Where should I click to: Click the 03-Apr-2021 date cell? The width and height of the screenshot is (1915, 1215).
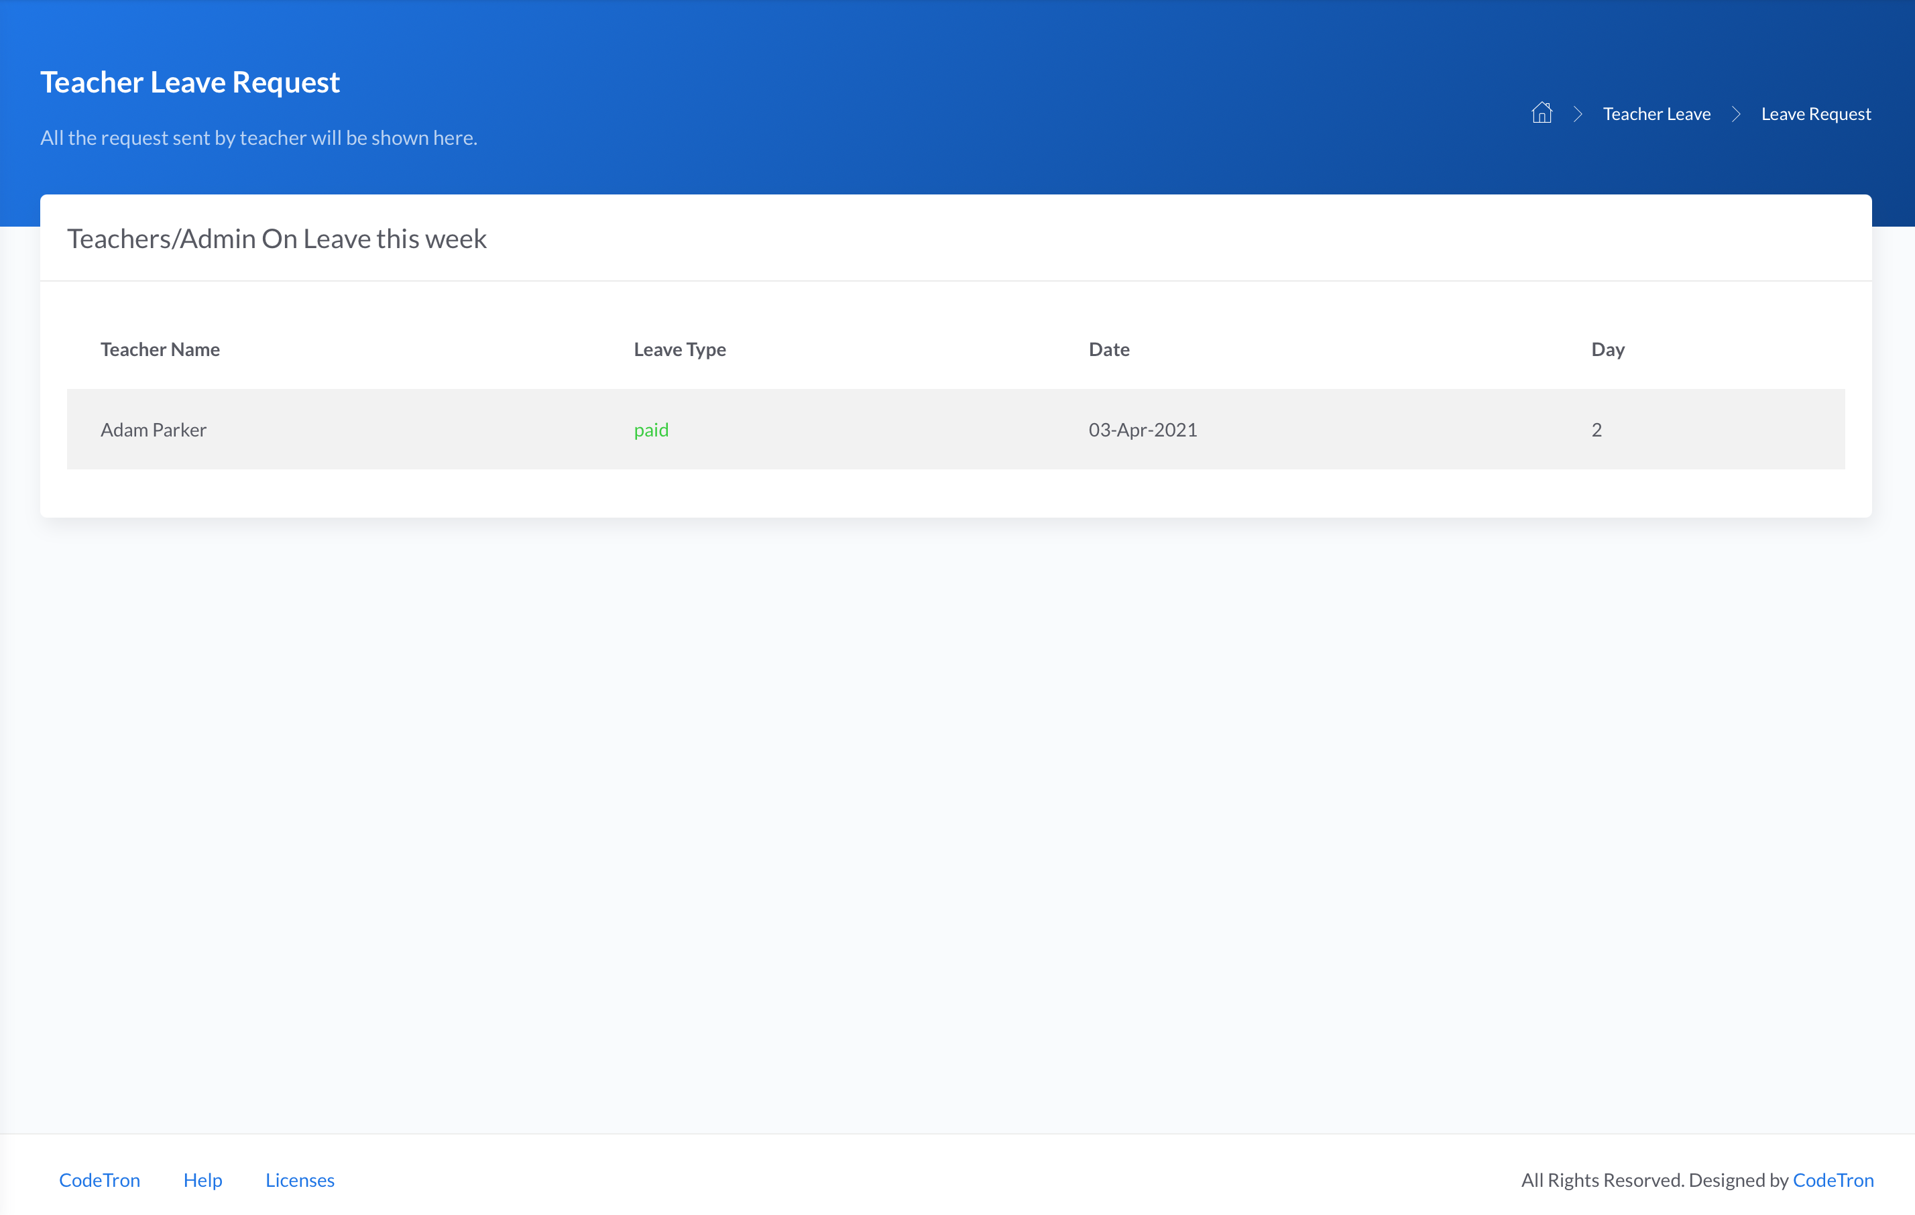pyautogui.click(x=1142, y=429)
